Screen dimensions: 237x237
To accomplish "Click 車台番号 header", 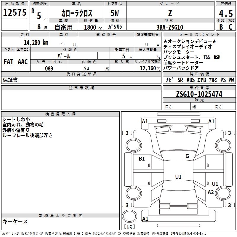I will pos(199,88).
